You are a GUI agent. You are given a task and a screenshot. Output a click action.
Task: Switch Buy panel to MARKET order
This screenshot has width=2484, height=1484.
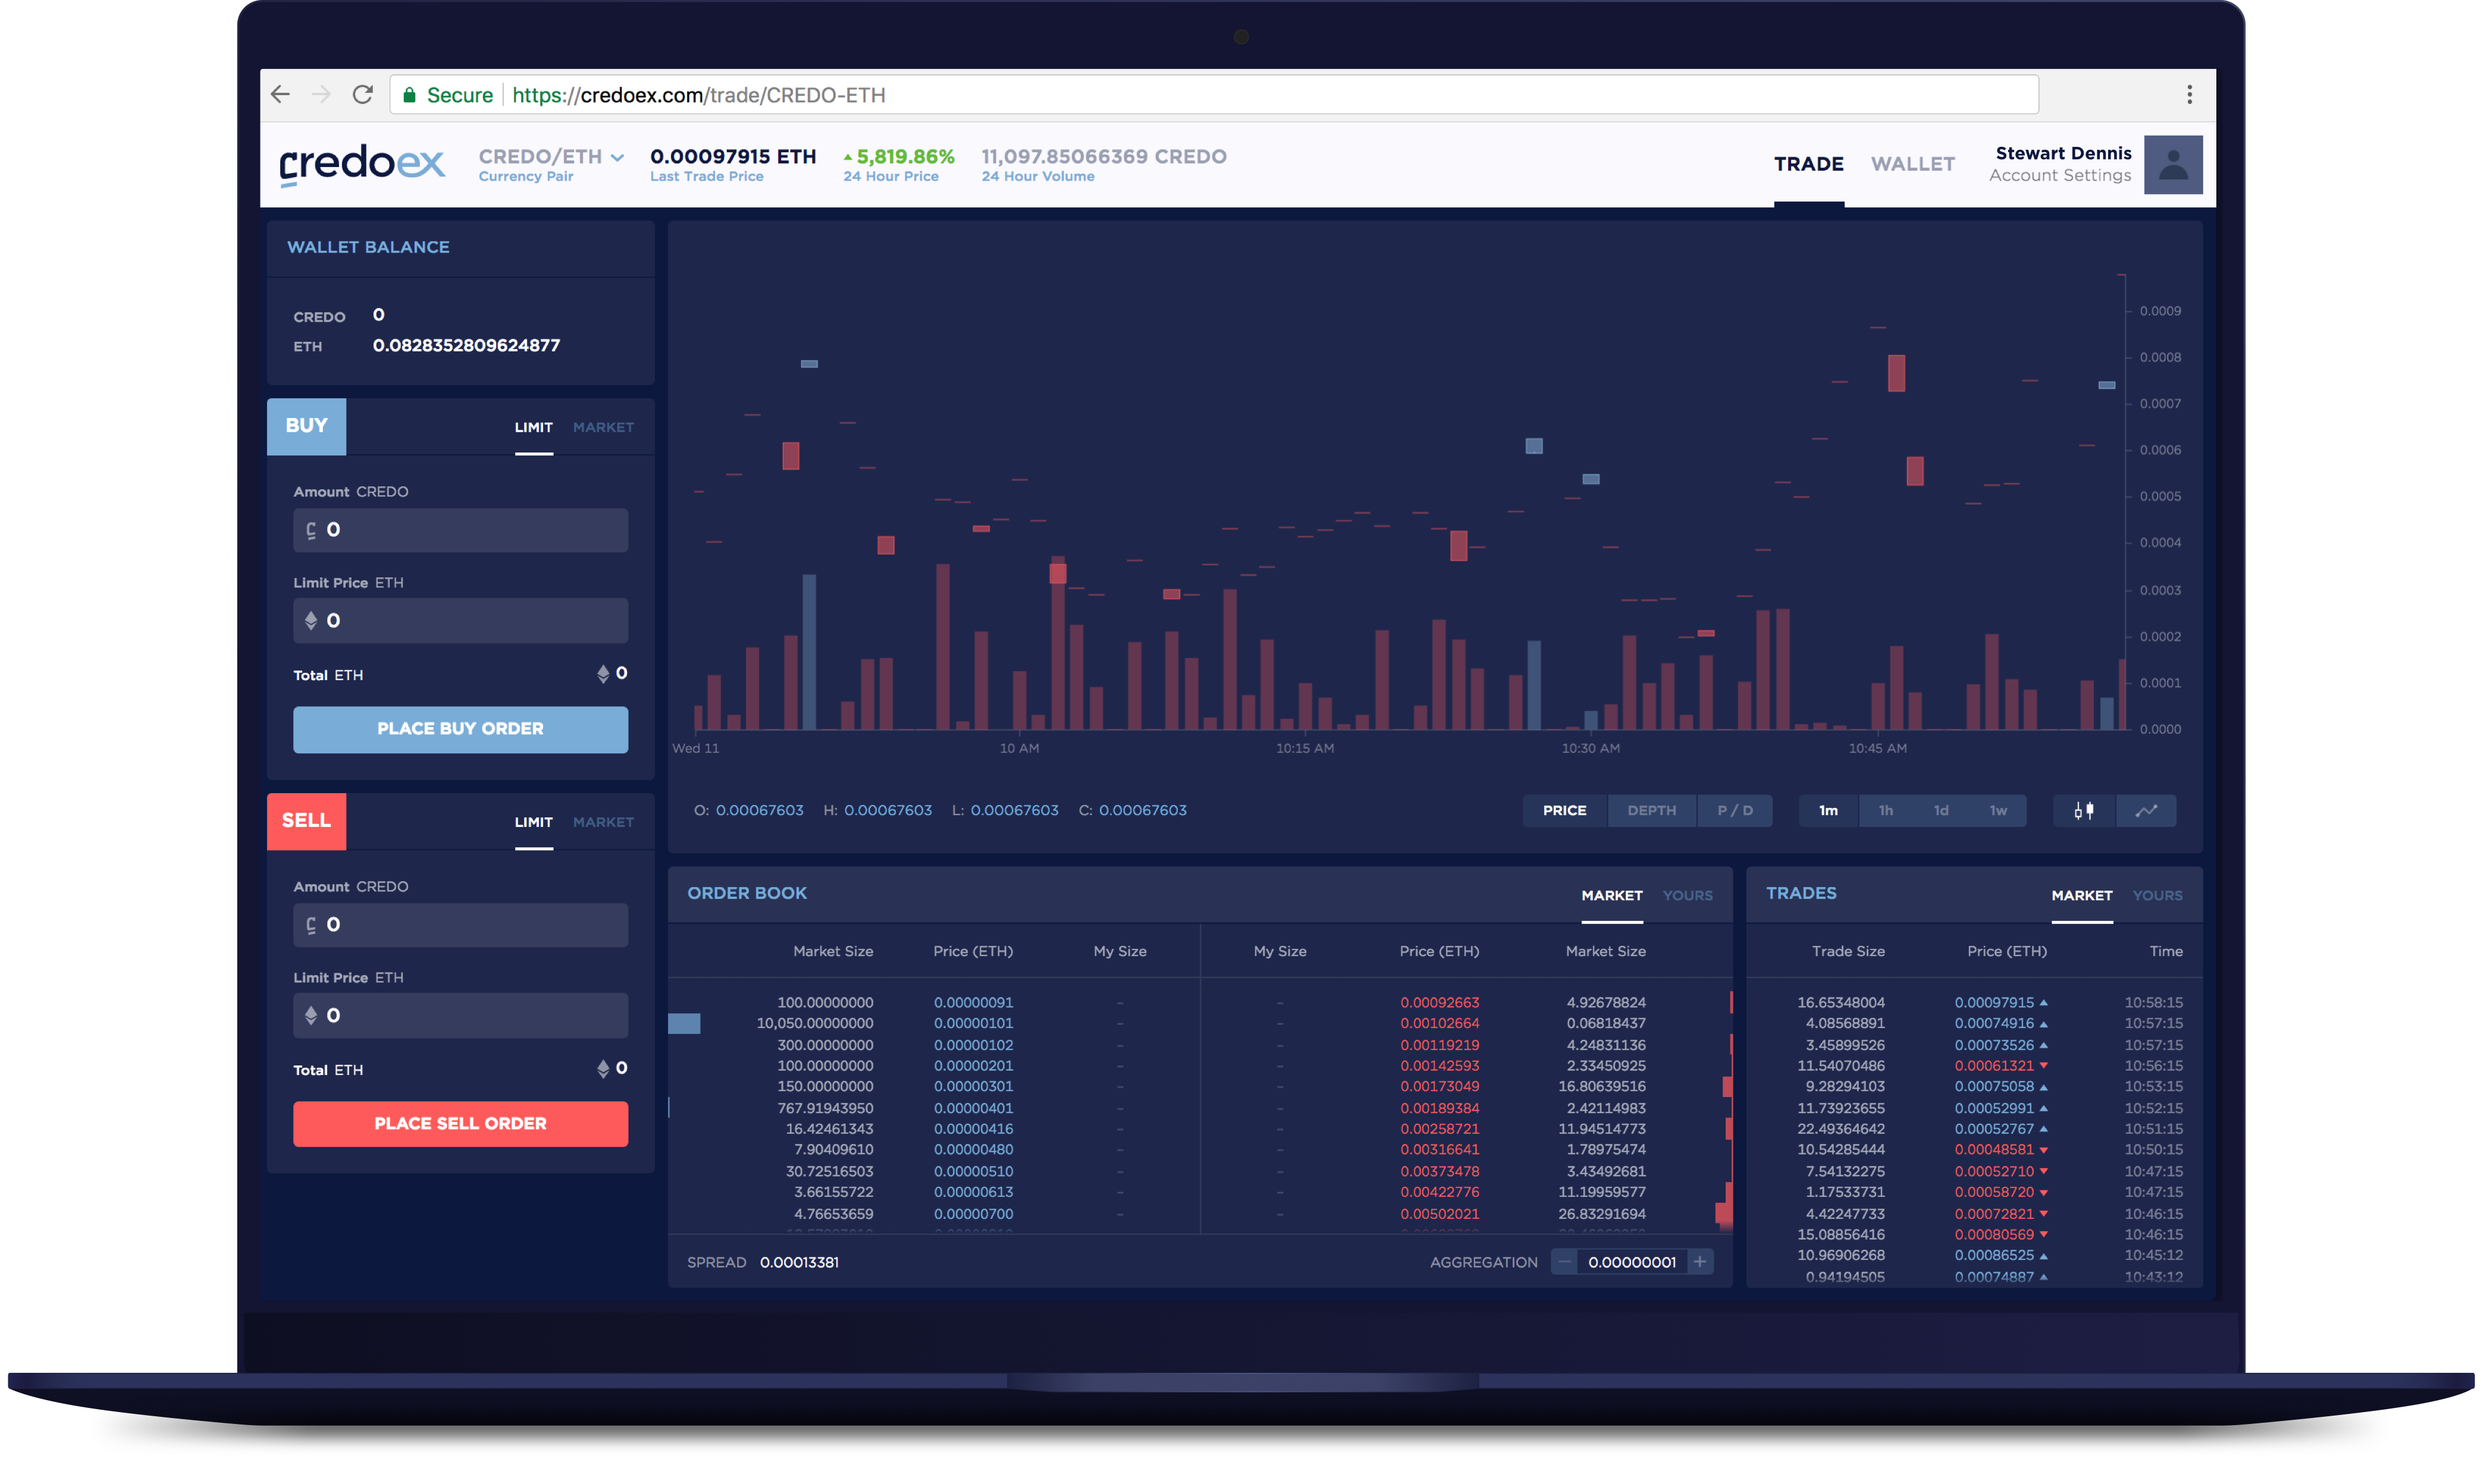(603, 427)
